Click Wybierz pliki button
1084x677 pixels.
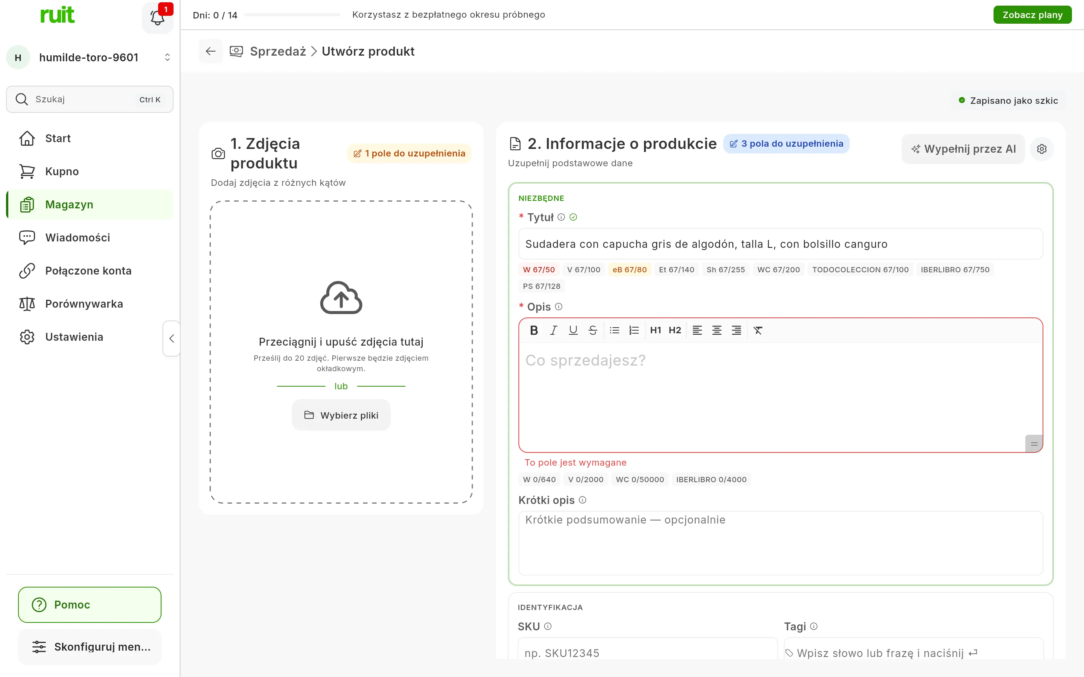tap(341, 415)
